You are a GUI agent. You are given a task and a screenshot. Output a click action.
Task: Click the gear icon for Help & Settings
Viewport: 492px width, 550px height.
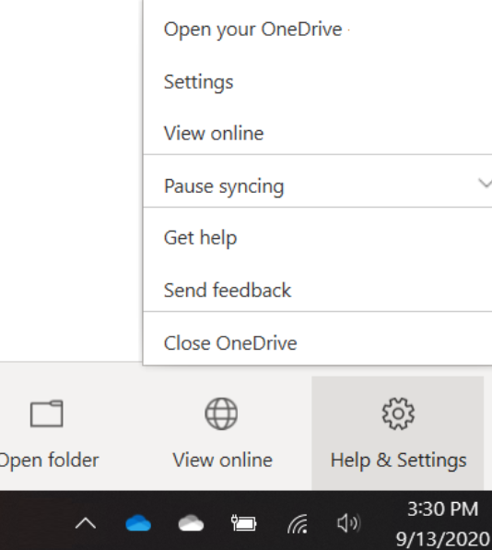point(398,413)
